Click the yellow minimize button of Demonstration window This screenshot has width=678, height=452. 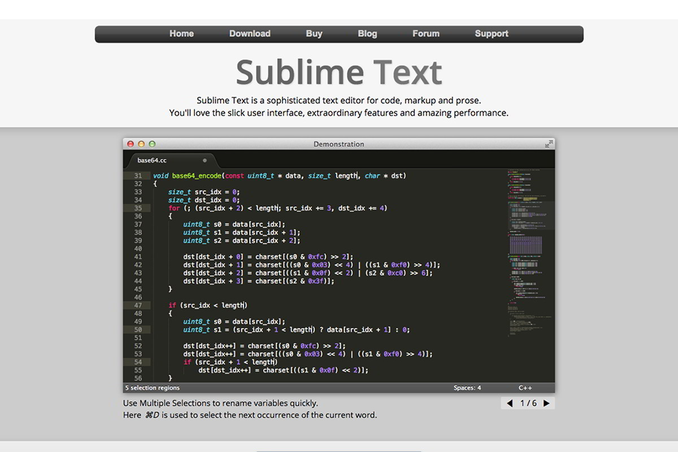point(141,144)
